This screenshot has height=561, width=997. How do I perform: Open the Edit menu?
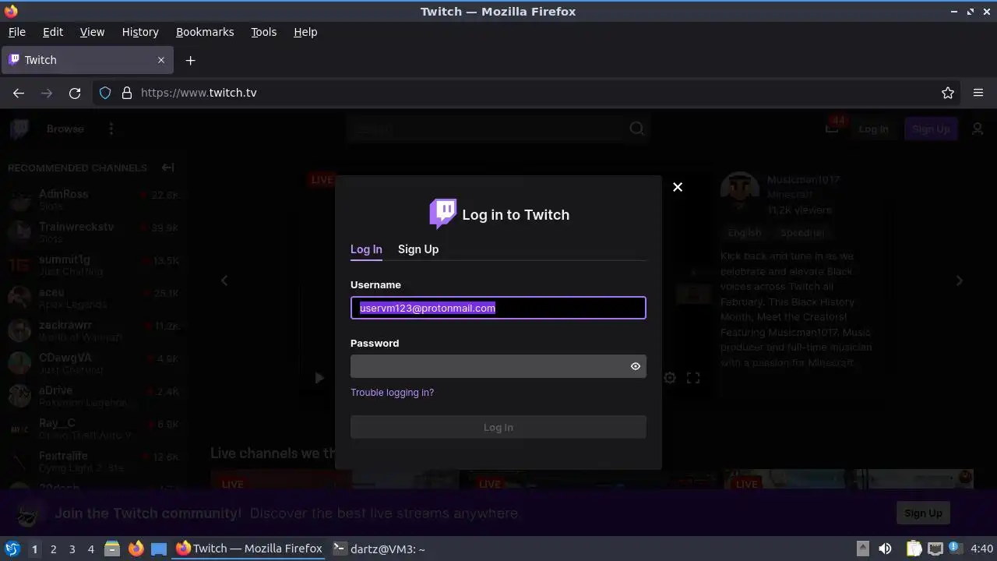click(53, 32)
